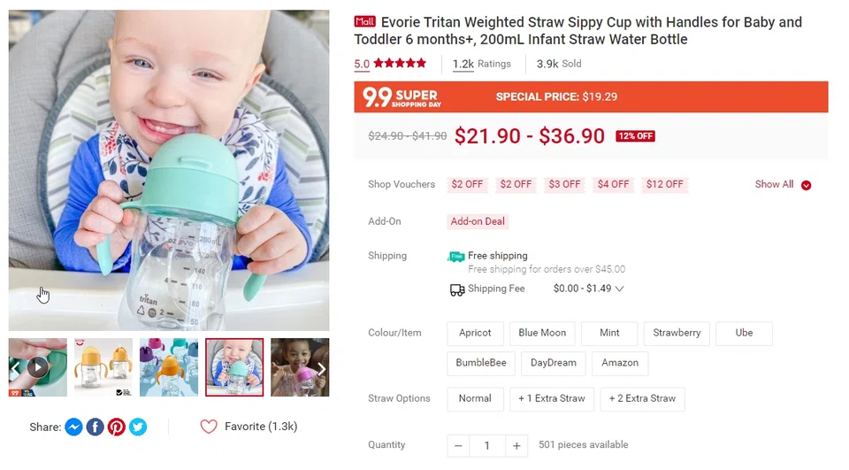Screen dimensions: 849x470
Task: Choose the Blue Moon colour
Action: click(x=542, y=333)
